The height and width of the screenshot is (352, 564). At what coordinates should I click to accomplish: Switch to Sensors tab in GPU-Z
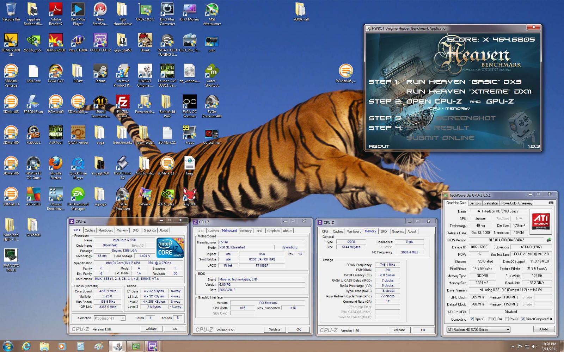point(475,203)
